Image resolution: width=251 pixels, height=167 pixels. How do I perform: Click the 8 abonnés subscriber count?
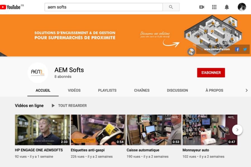63,77
